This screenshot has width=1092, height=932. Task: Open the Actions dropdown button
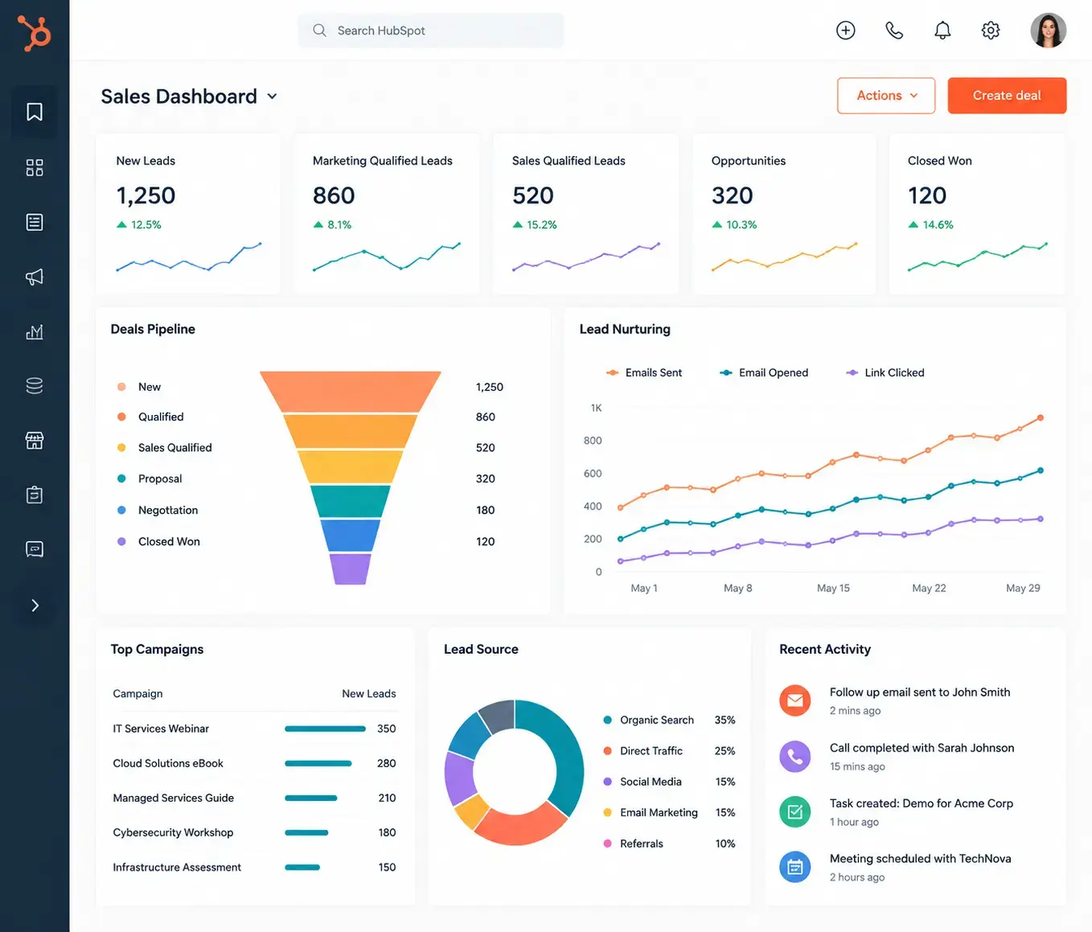886,96
